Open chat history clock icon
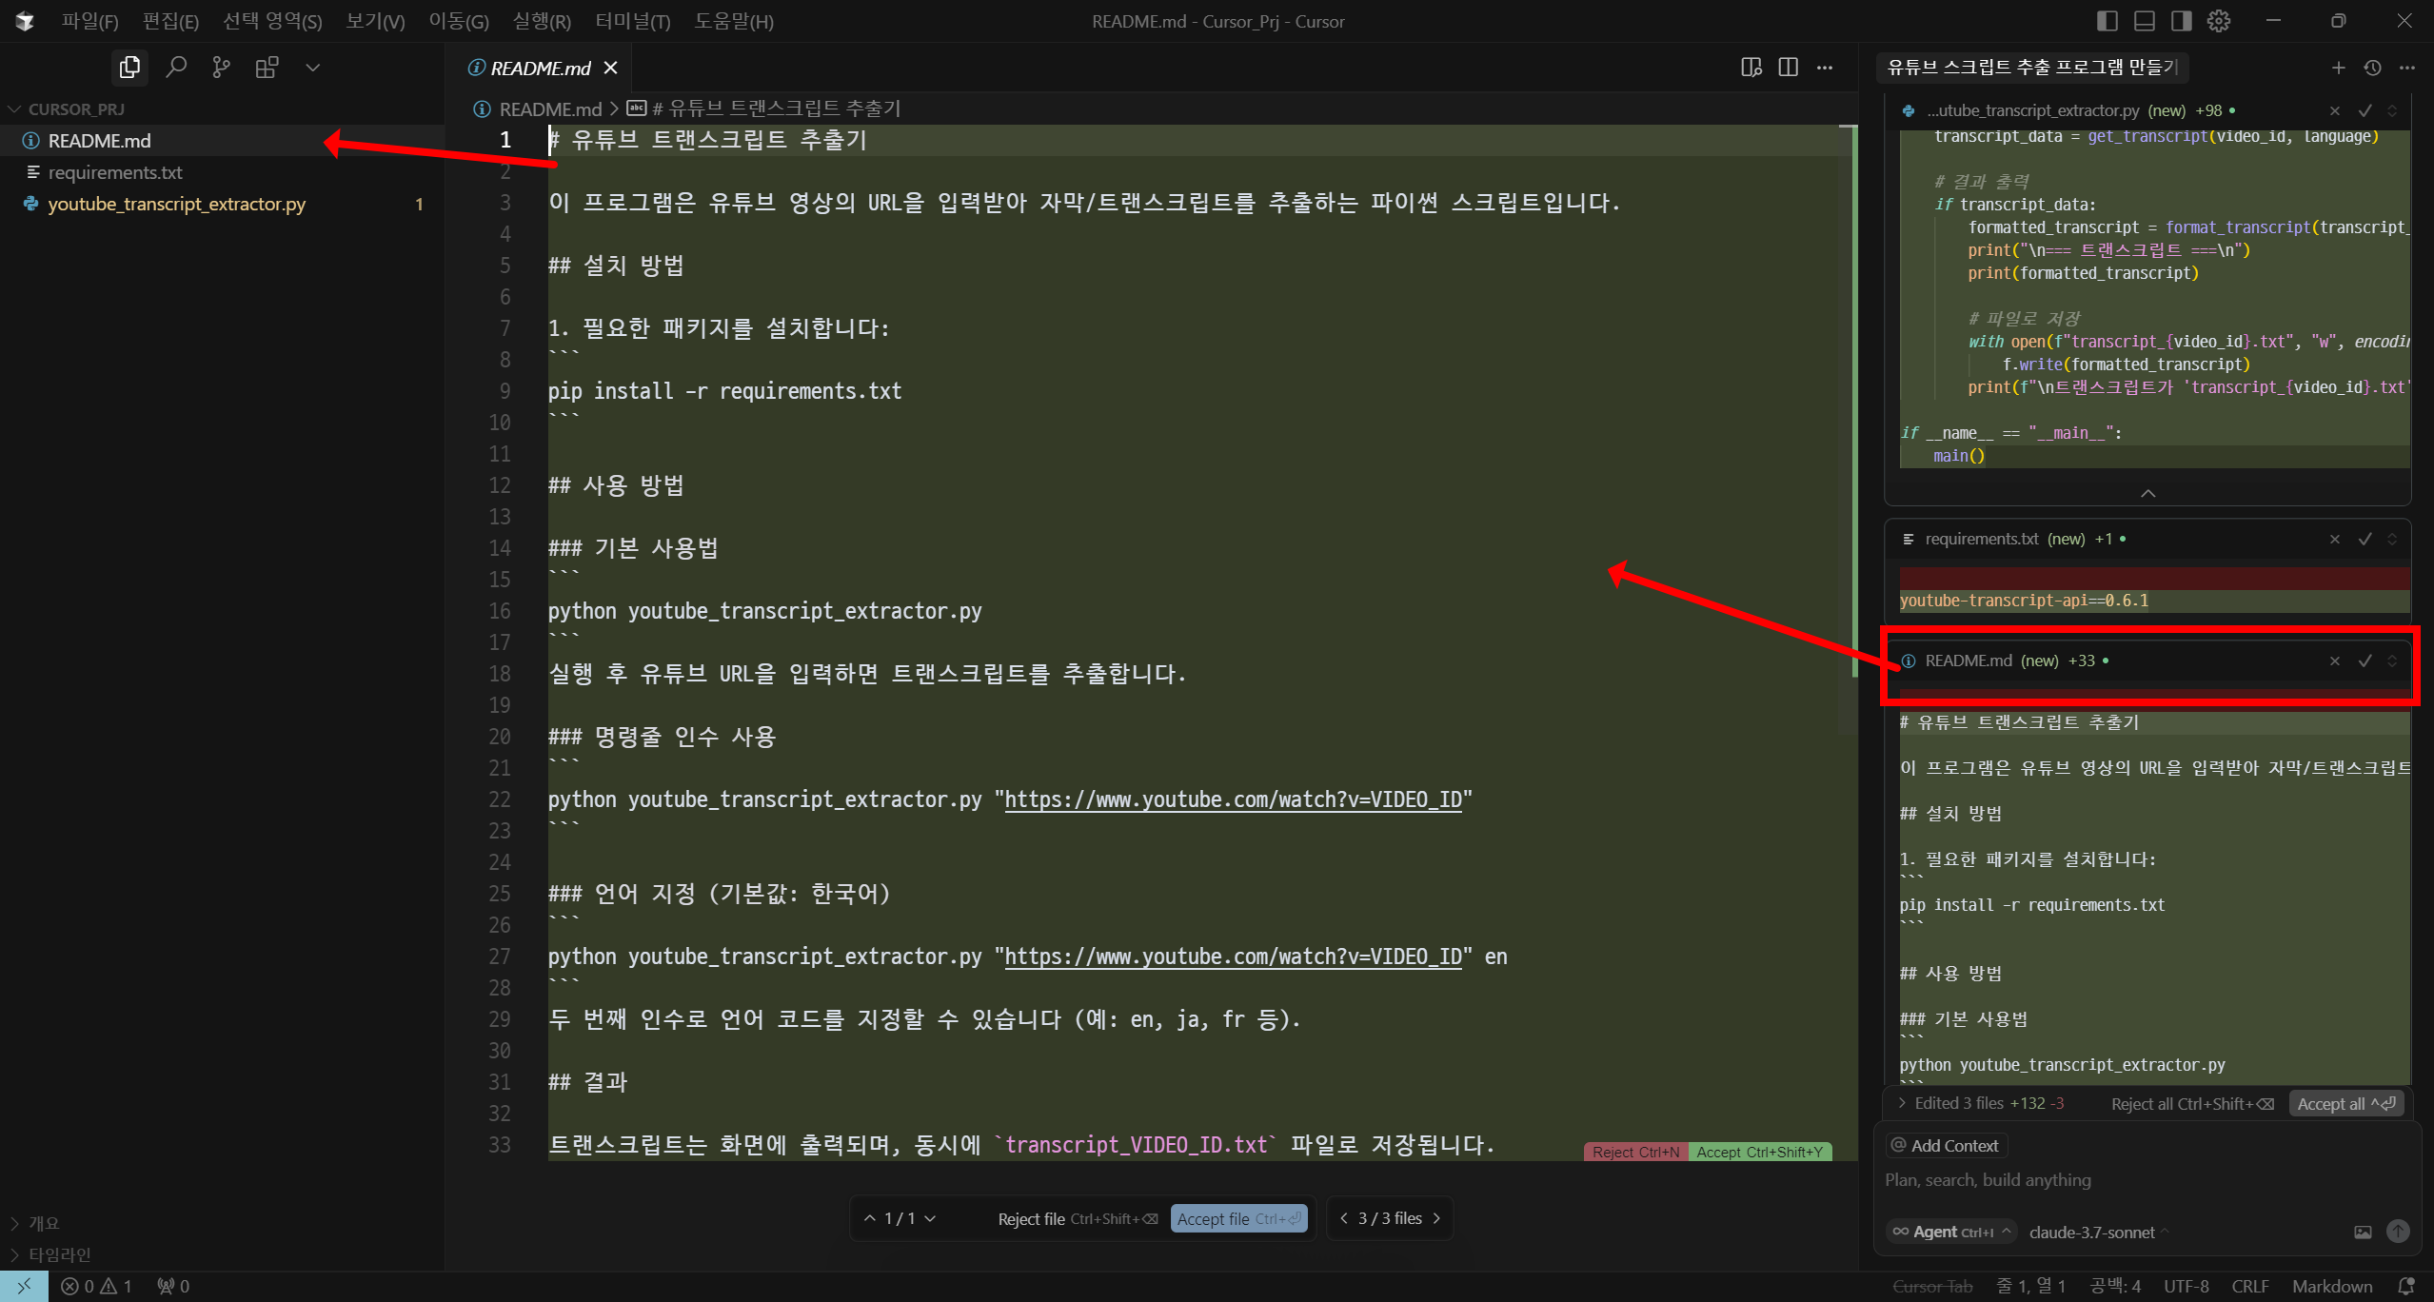 click(2372, 68)
